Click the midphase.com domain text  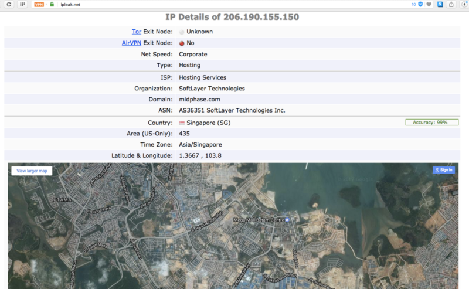click(x=199, y=99)
